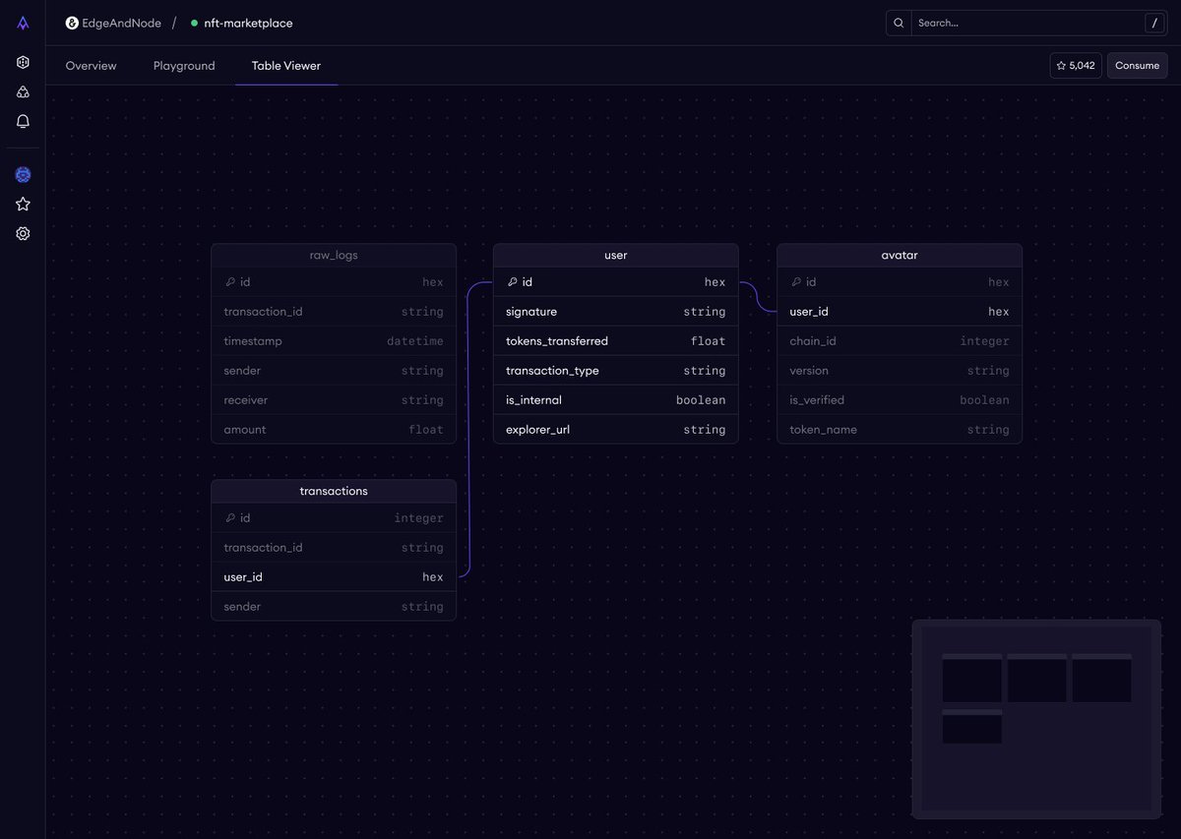Click the tokens_transferred row

(616, 341)
